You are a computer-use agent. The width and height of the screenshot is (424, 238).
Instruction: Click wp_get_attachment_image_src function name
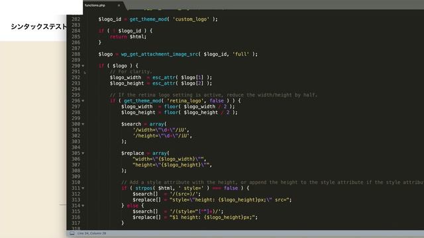click(x=160, y=54)
